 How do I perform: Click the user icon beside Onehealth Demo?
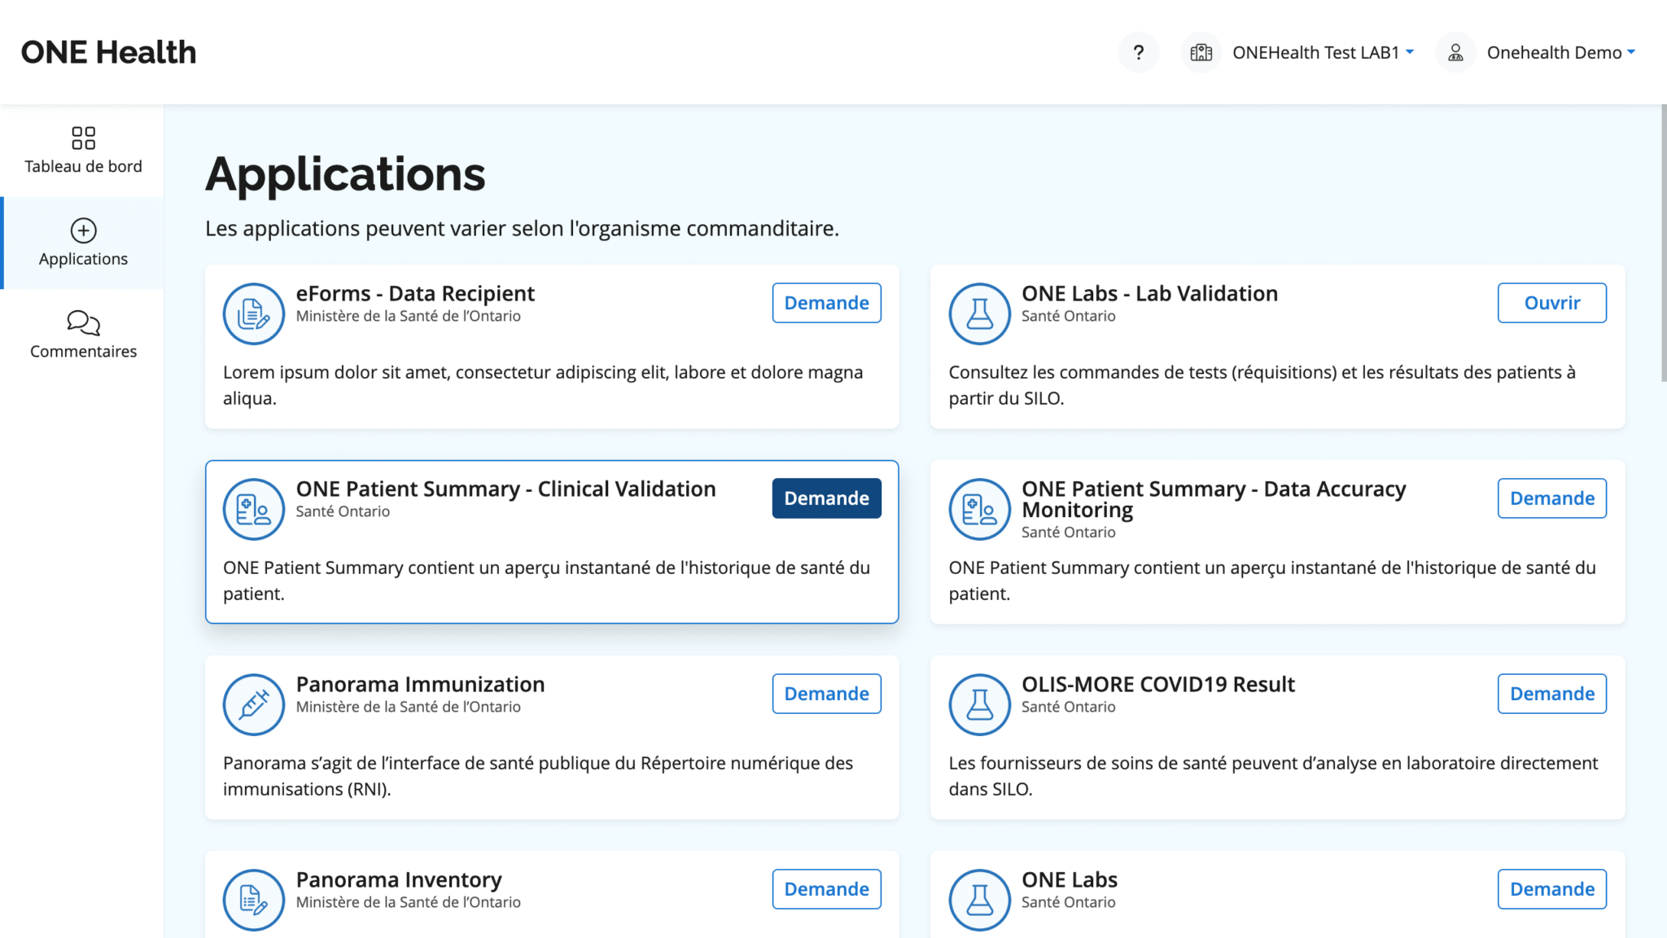(x=1455, y=52)
